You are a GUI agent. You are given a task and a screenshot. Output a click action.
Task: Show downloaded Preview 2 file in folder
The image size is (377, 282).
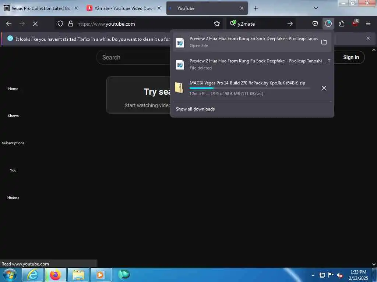click(x=324, y=42)
